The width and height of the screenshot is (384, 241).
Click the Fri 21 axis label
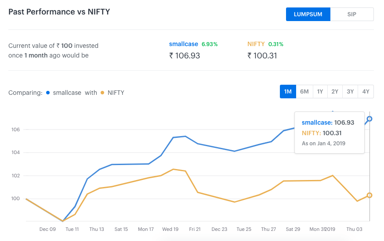[195, 229]
